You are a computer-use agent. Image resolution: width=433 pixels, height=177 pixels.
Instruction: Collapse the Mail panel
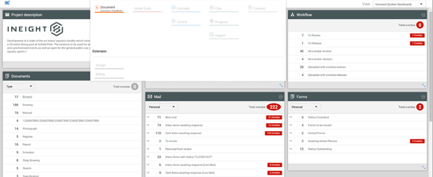point(280,97)
